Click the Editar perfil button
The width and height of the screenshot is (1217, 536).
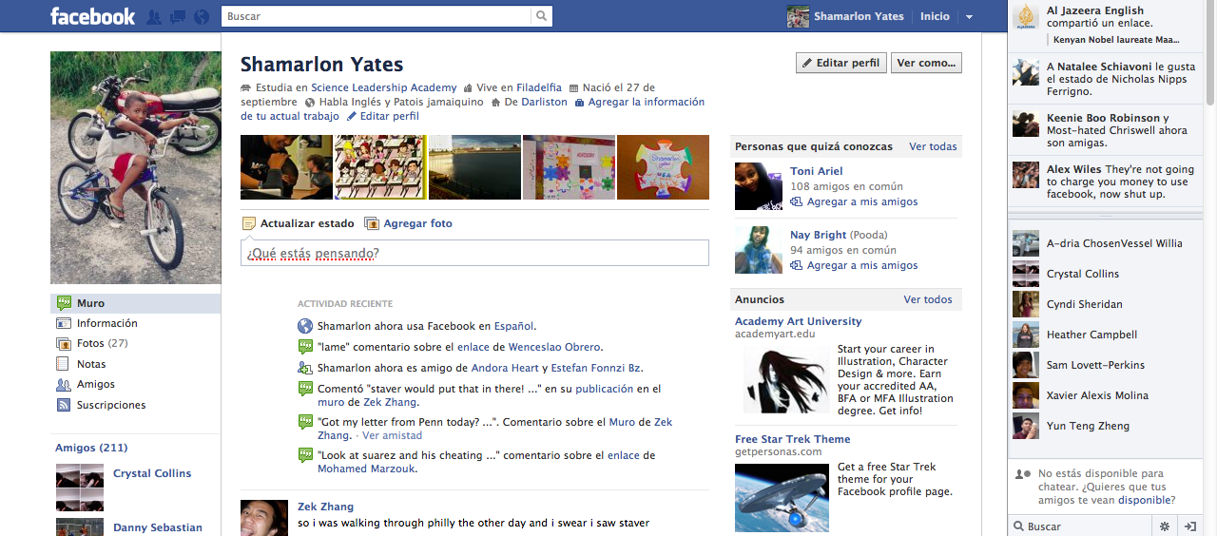pos(840,63)
